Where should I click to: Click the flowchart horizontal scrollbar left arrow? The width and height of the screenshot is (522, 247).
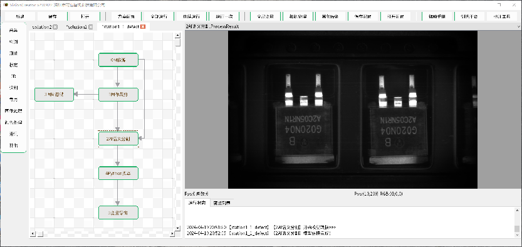[x=33, y=234]
